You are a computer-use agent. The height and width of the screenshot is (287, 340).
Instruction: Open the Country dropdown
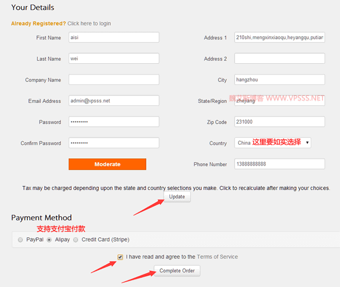pyautogui.click(x=272, y=143)
